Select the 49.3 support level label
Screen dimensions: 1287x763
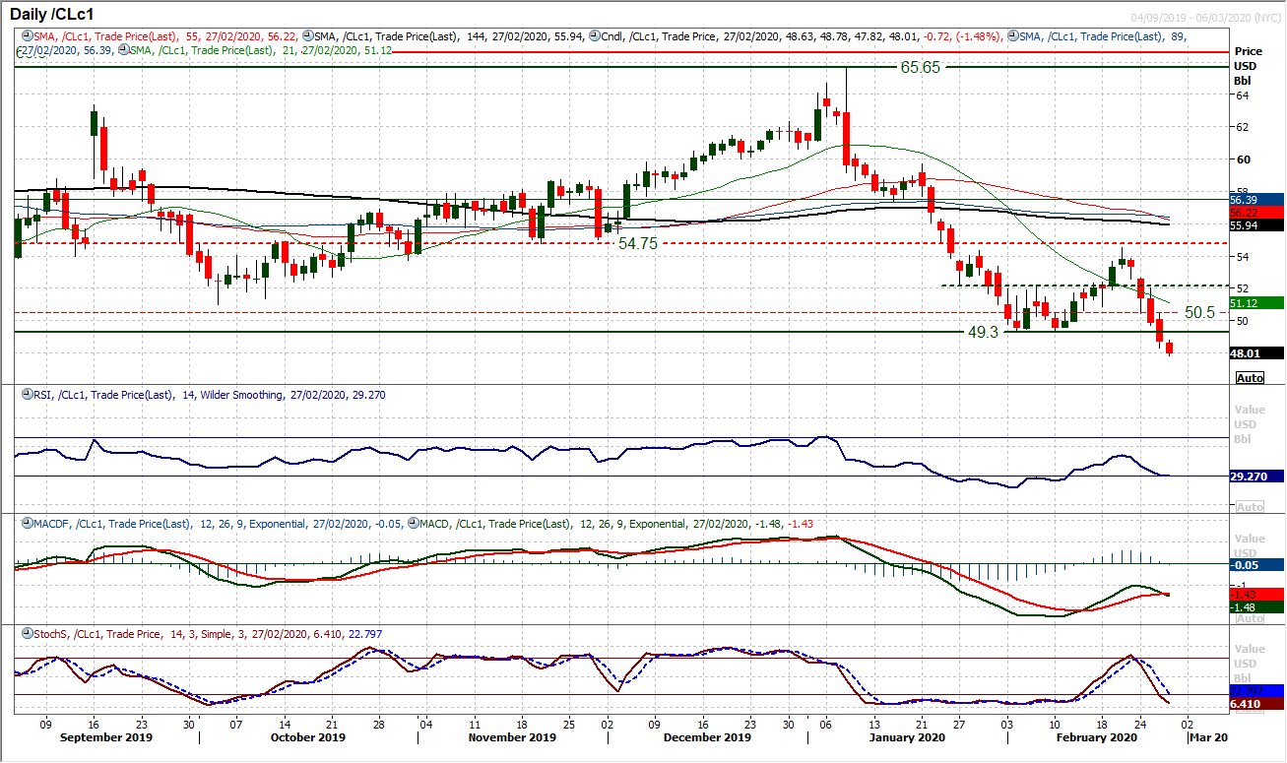coord(984,333)
